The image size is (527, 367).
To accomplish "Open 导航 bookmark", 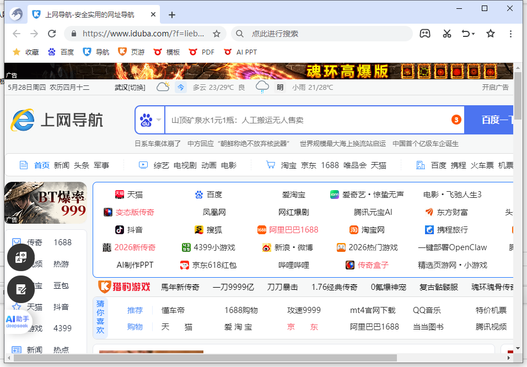I will tap(96, 52).
